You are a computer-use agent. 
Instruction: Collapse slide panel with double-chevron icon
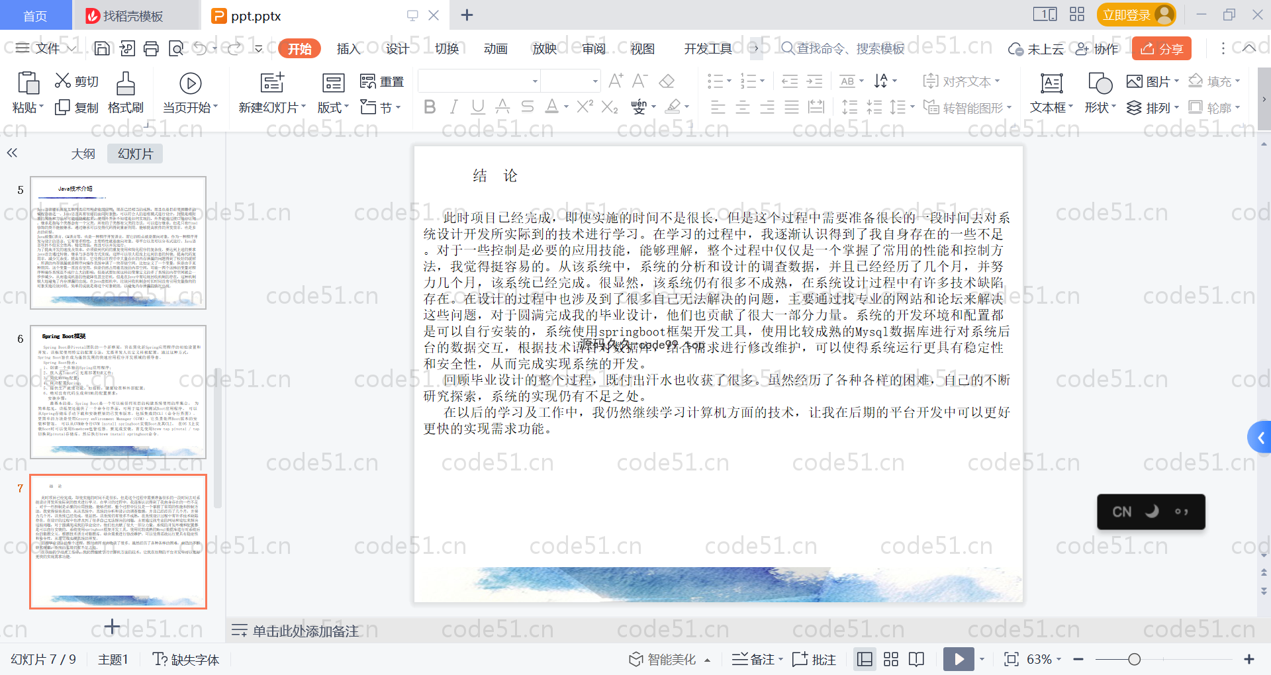(12, 153)
